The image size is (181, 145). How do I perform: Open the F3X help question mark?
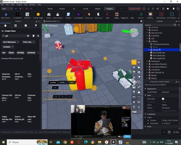139,112
